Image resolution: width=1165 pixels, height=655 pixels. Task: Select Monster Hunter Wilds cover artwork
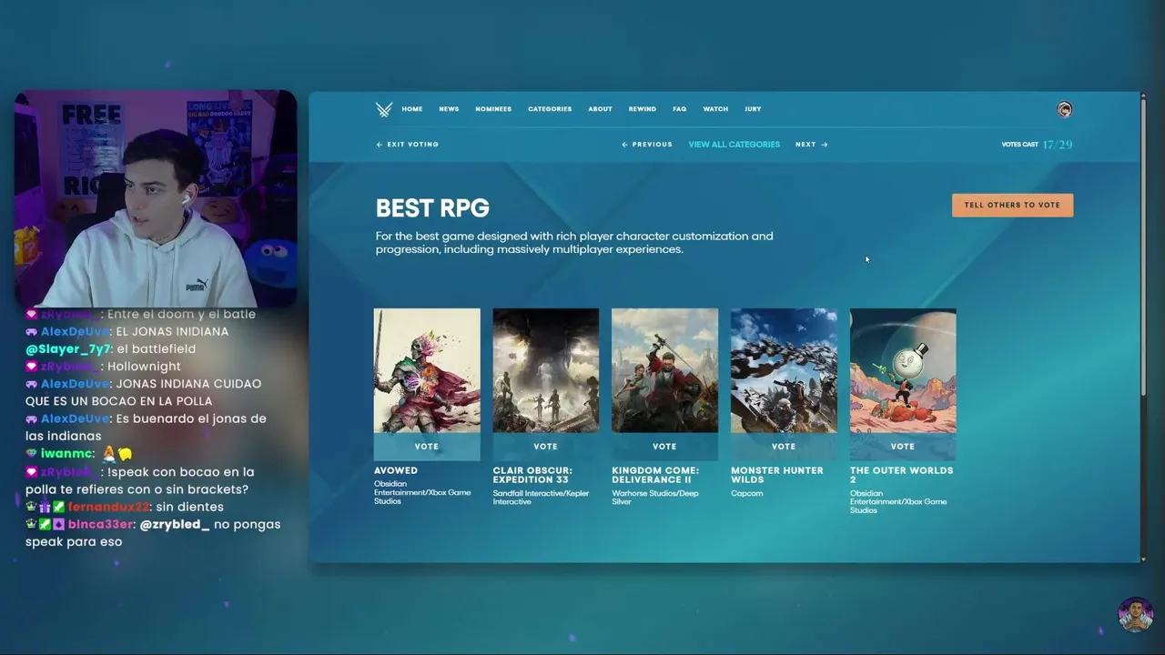[x=784, y=371]
